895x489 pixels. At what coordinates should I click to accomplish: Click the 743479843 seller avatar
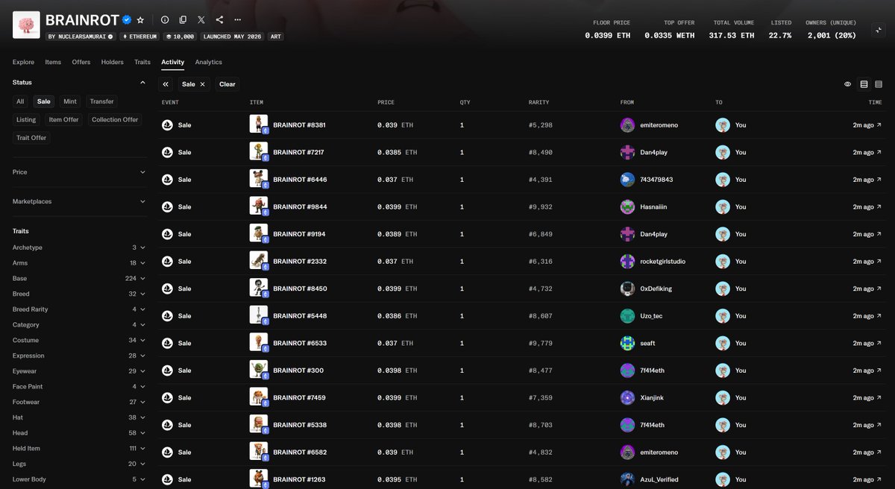(627, 180)
